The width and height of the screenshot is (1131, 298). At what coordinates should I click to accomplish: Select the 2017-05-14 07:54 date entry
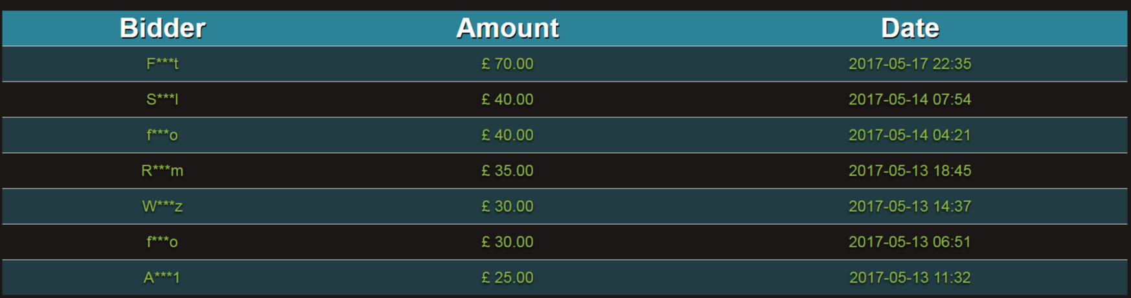coord(909,100)
